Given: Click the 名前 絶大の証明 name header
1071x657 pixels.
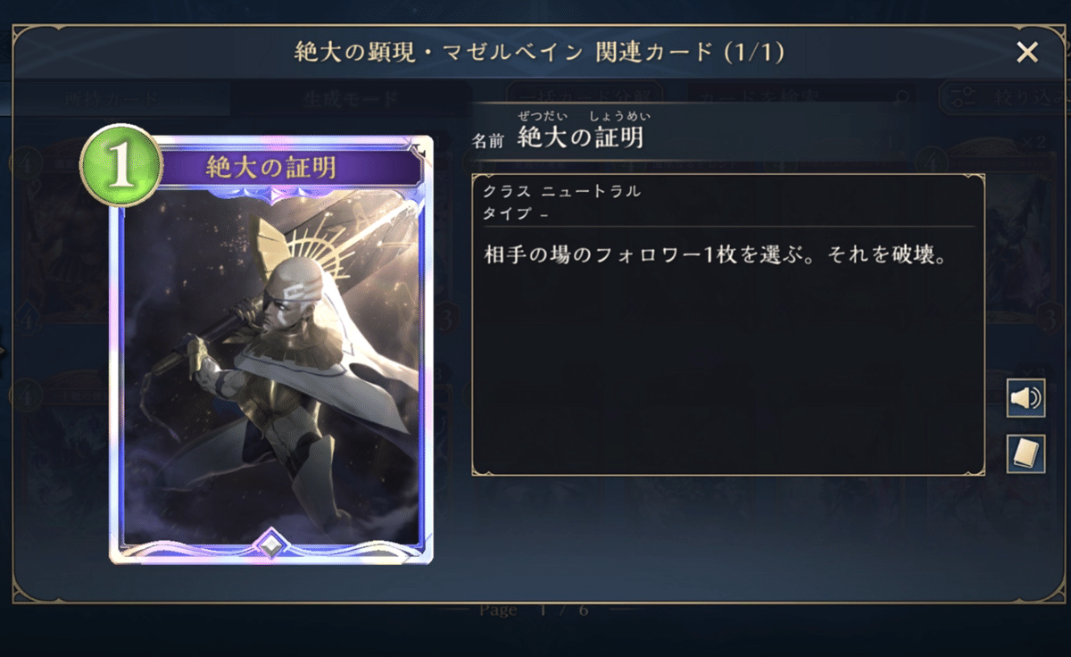Looking at the screenshot, I should click(559, 138).
